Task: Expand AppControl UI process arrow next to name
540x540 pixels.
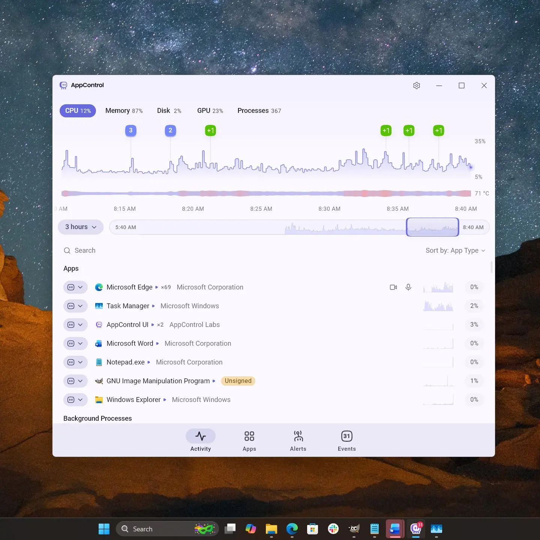Action: click(153, 325)
